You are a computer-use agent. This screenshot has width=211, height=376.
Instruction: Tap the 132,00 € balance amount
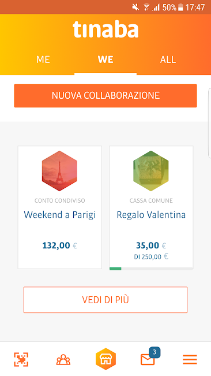pos(59,245)
